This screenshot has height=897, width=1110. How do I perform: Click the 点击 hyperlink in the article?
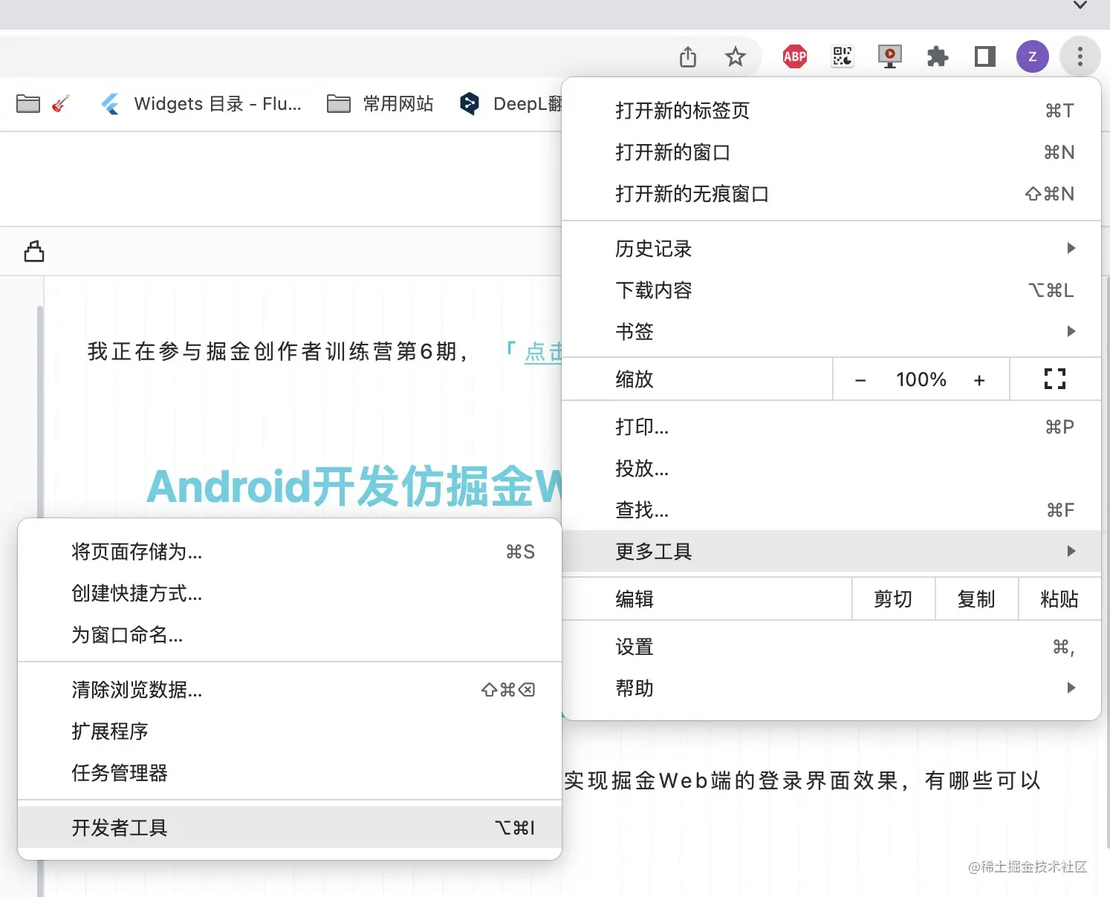pos(543,351)
